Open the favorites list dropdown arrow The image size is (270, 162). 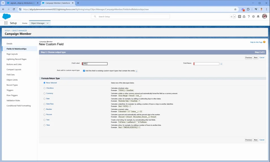[234, 17]
